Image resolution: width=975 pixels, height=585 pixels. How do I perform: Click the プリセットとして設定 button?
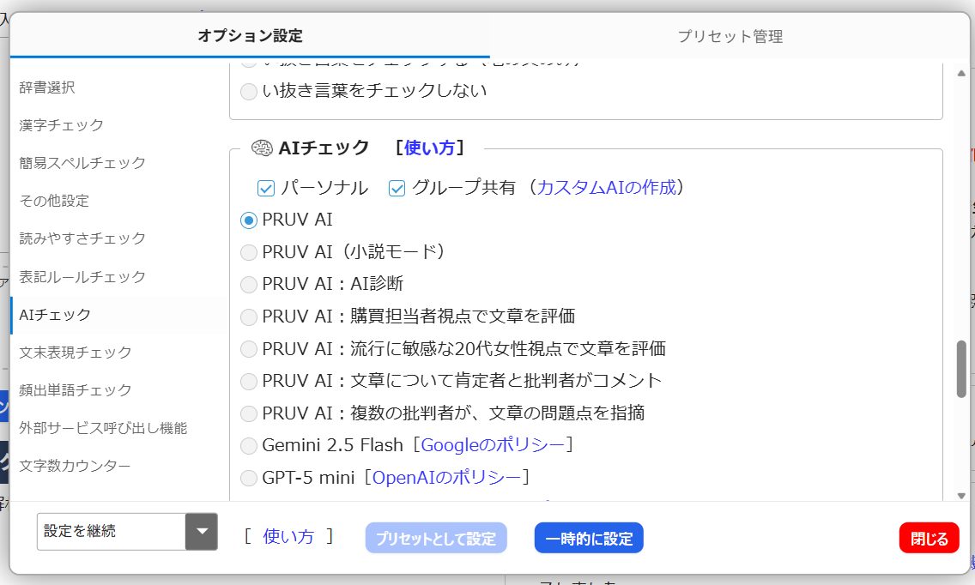click(x=435, y=537)
